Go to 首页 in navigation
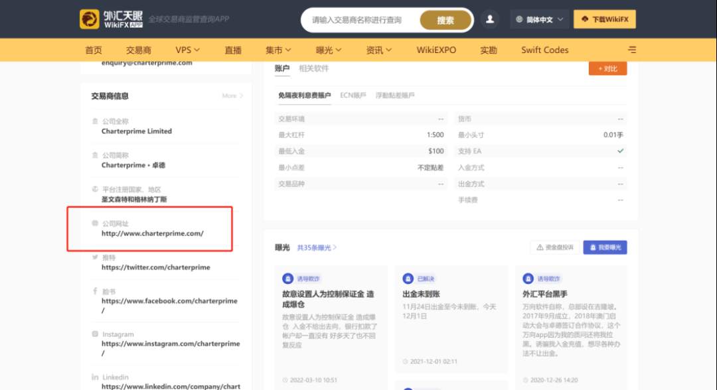This screenshot has width=717, height=390. click(x=94, y=50)
